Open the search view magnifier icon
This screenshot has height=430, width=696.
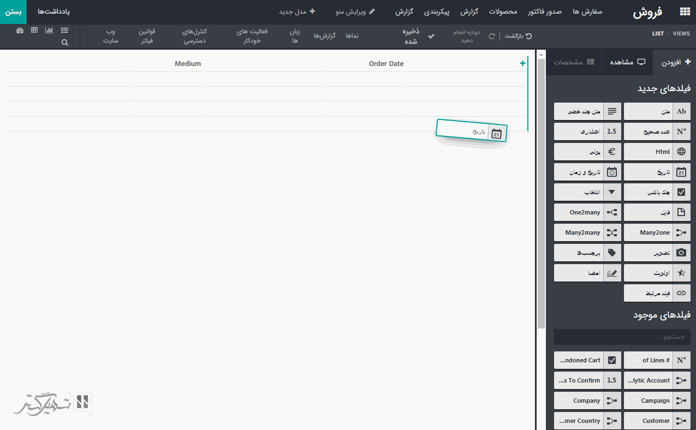pos(65,42)
